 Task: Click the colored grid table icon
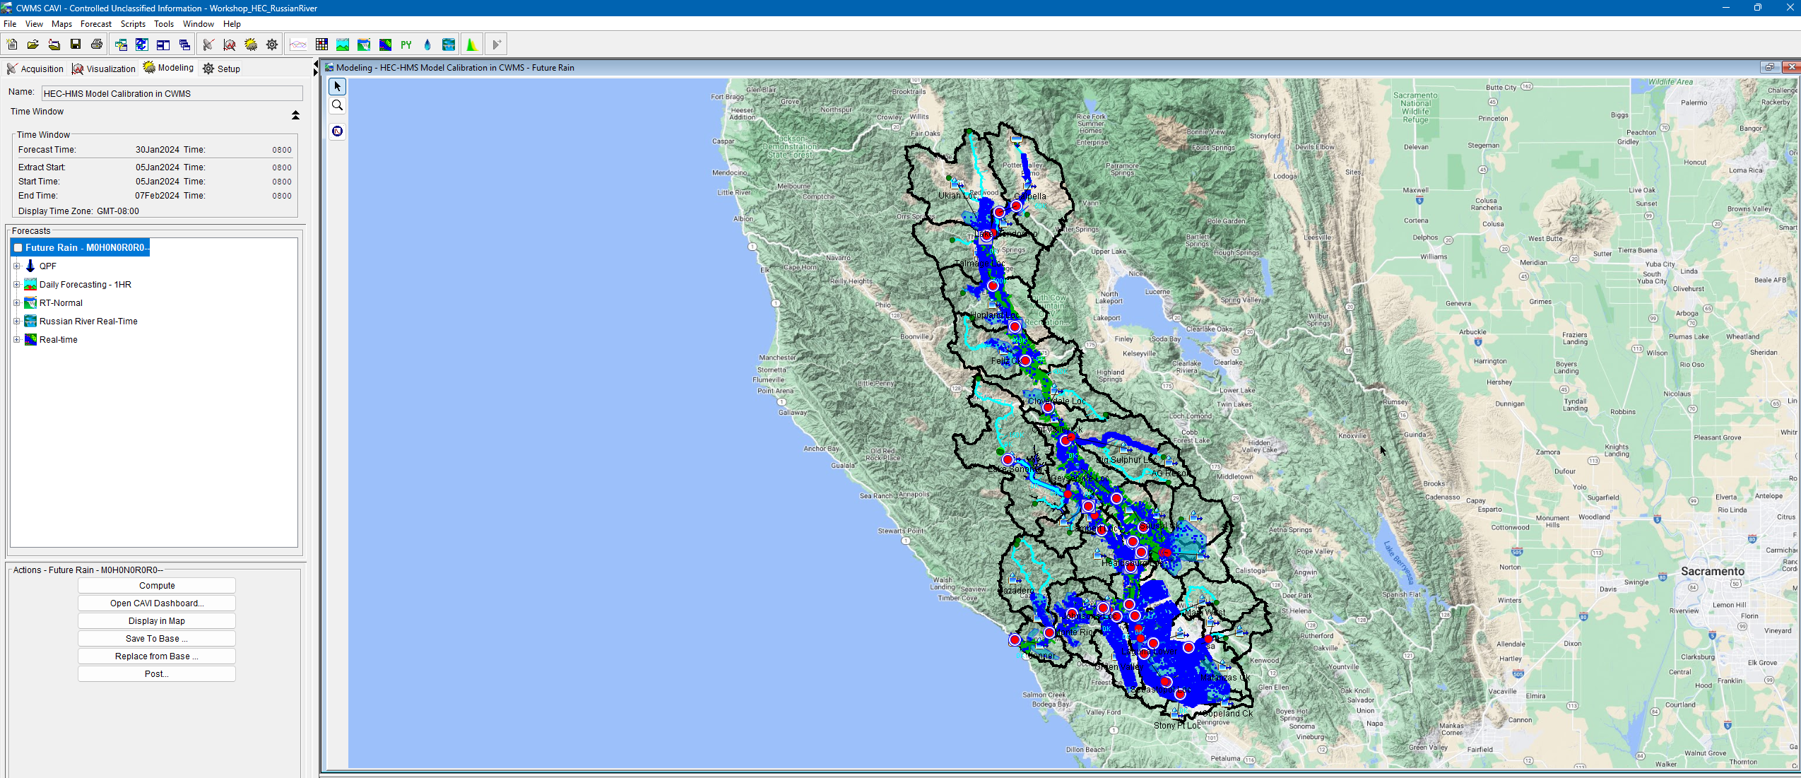click(321, 45)
